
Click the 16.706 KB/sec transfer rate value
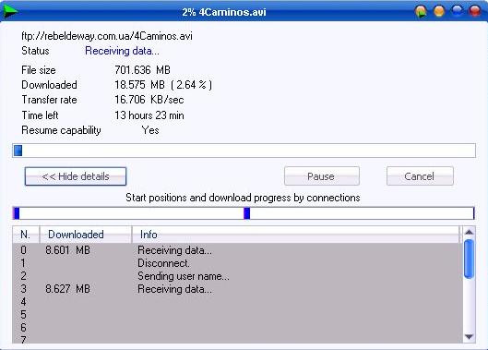coord(149,100)
